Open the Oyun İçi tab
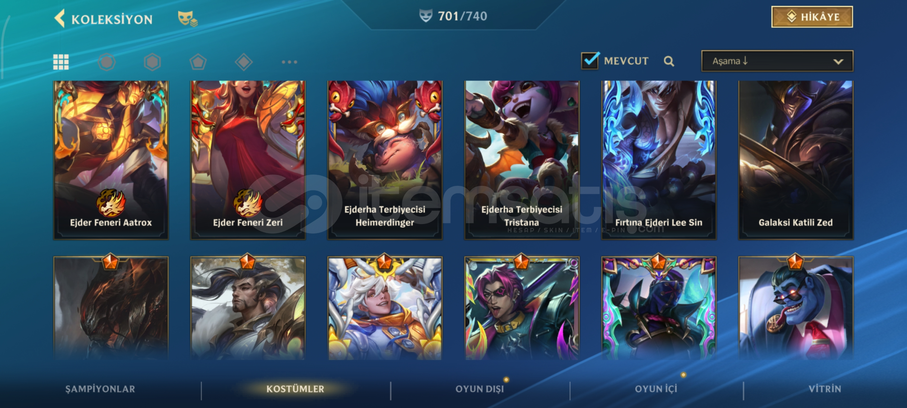This screenshot has height=408, width=907. (656, 389)
